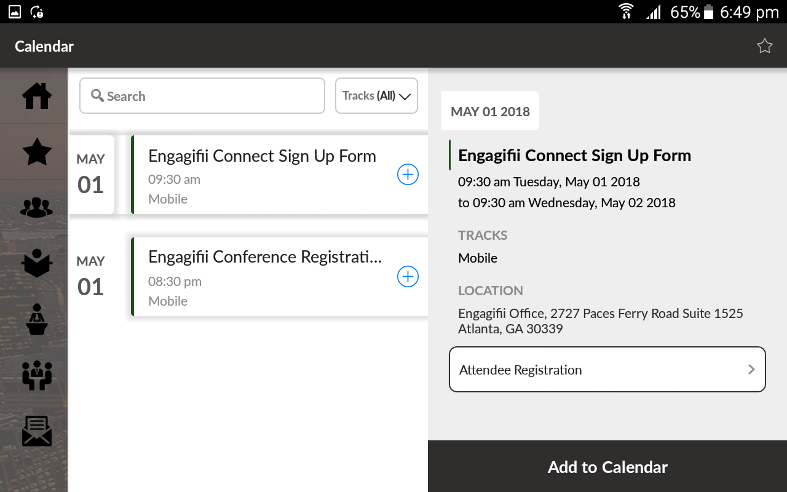Open the reading person sidebar icon

click(x=37, y=263)
